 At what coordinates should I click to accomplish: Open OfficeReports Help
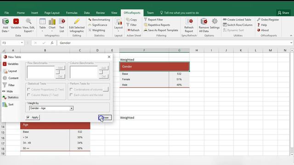click(x=262, y=25)
